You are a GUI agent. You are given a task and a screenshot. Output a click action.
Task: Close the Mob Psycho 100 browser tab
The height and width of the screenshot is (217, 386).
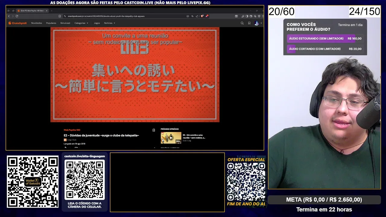(46, 11)
